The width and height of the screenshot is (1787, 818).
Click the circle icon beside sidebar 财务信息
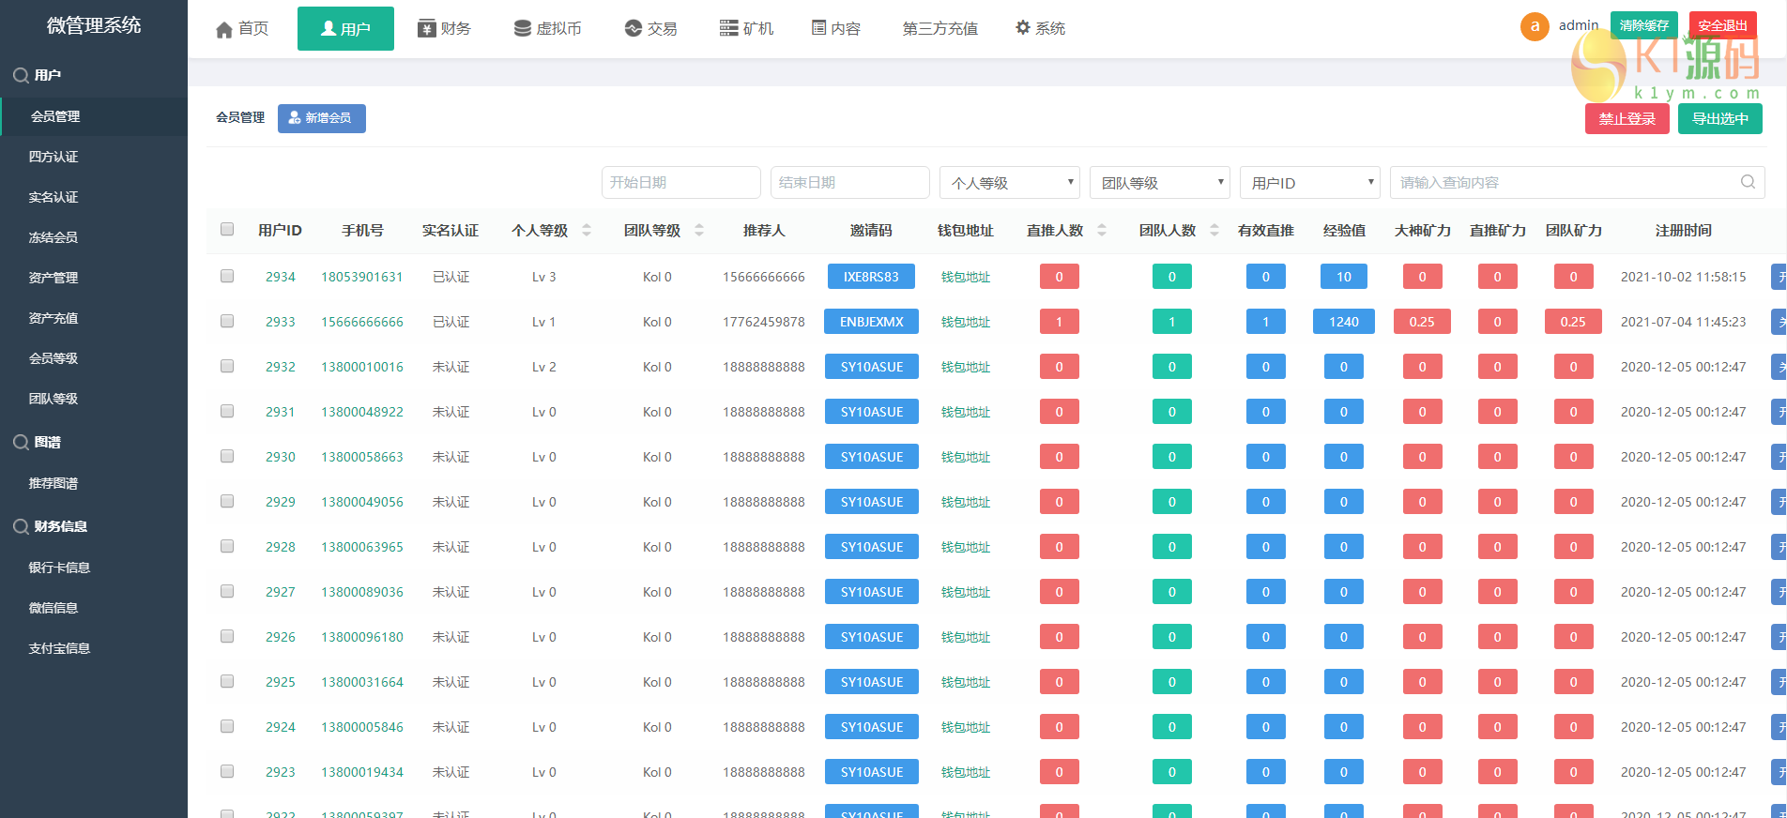tap(21, 527)
